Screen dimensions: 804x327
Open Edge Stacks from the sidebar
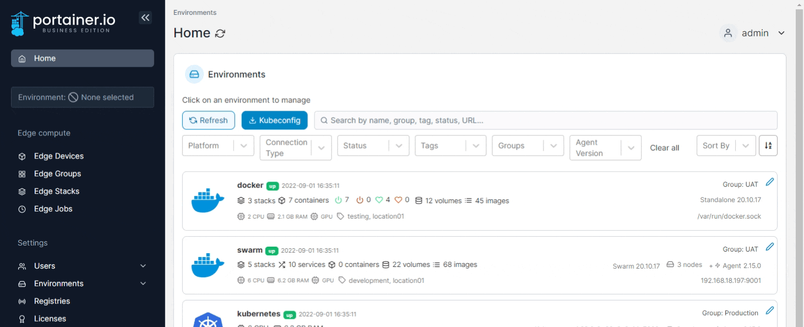56,192
